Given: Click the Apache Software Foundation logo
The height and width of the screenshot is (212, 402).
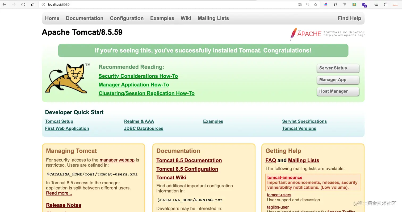Looking at the screenshot, I should point(327,34).
